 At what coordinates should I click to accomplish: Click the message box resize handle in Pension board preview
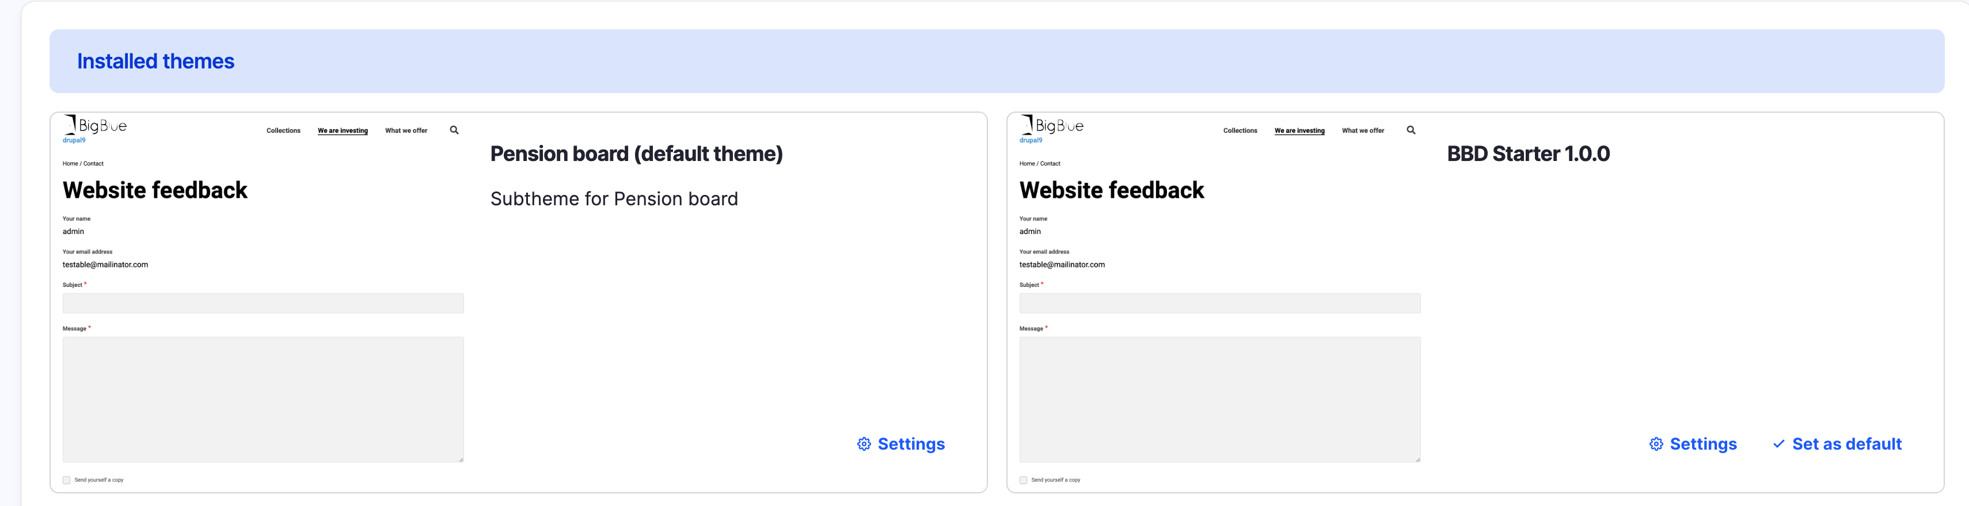460,459
